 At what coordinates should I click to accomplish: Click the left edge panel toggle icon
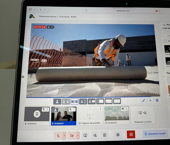click(23, 77)
